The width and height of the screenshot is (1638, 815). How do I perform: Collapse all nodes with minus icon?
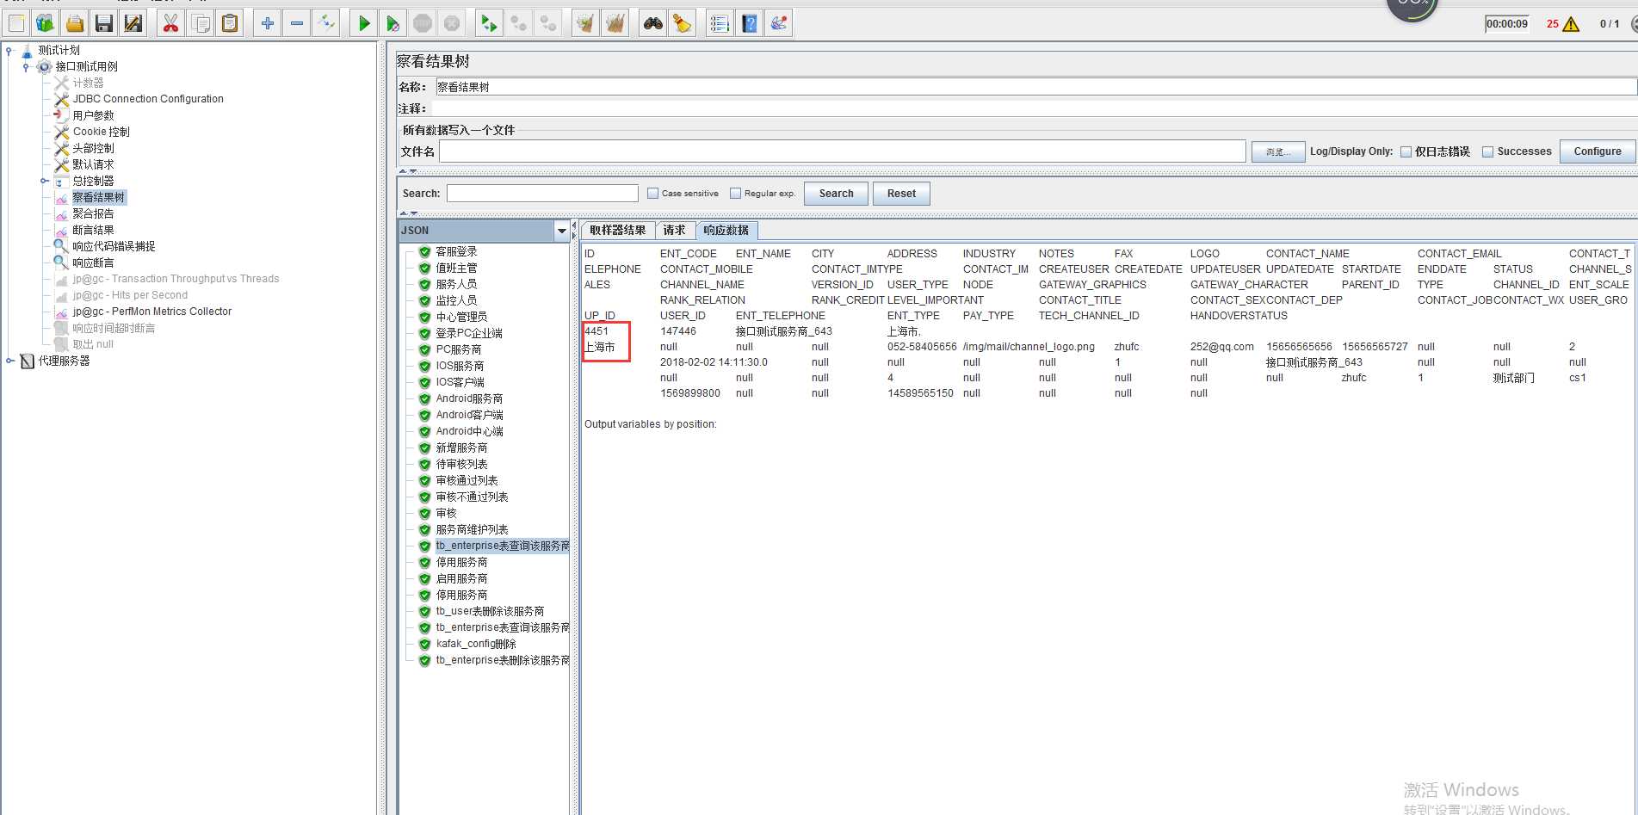(297, 23)
